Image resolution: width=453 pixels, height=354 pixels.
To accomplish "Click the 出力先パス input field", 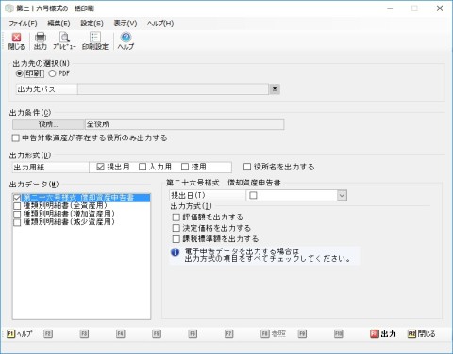I will [173, 89].
